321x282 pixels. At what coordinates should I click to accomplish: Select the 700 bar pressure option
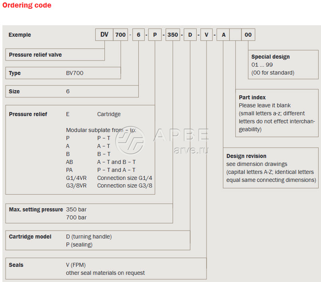pyautogui.click(x=76, y=217)
